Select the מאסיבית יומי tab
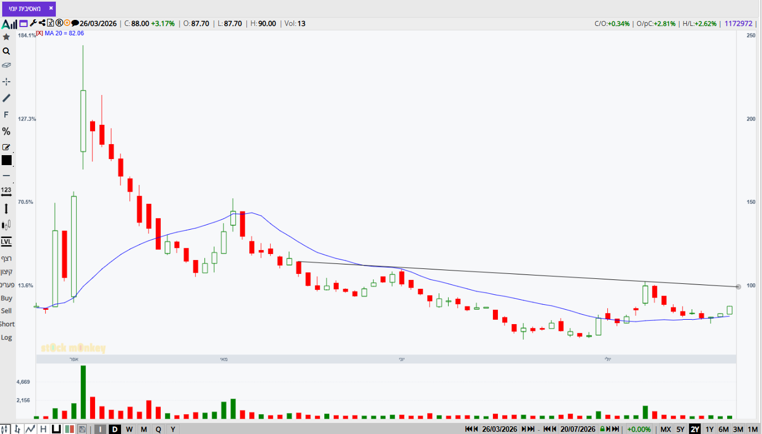Image resolution: width=762 pixels, height=434 pixels. 28,8
